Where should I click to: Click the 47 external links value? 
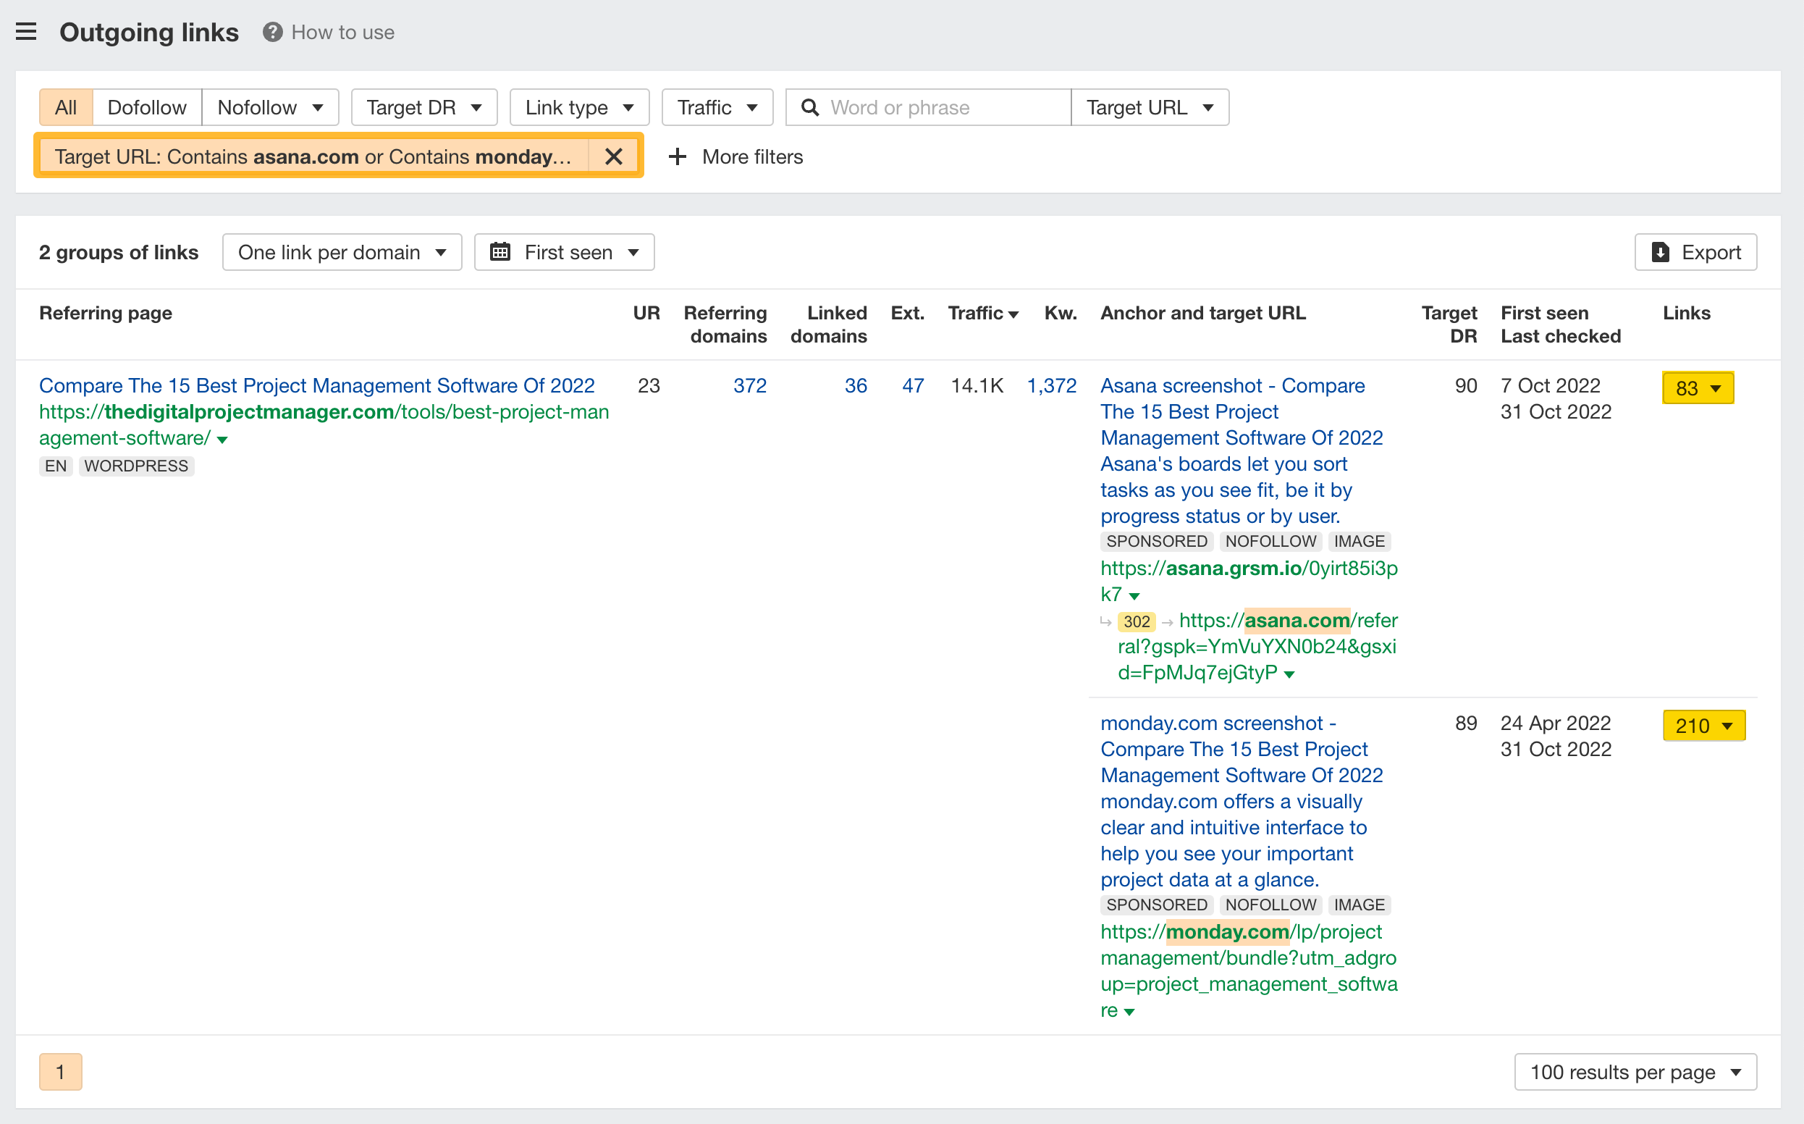[913, 385]
